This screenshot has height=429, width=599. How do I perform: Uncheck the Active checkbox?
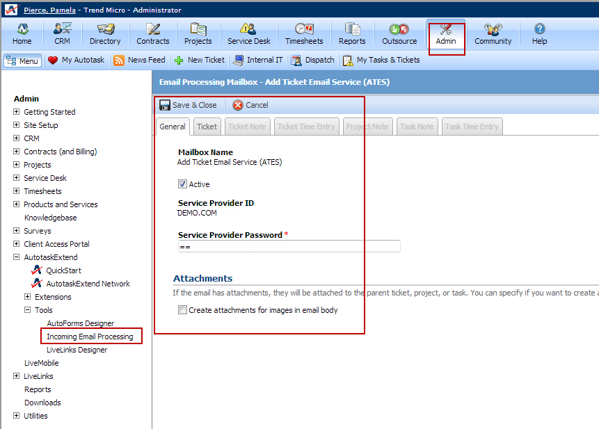pos(182,184)
